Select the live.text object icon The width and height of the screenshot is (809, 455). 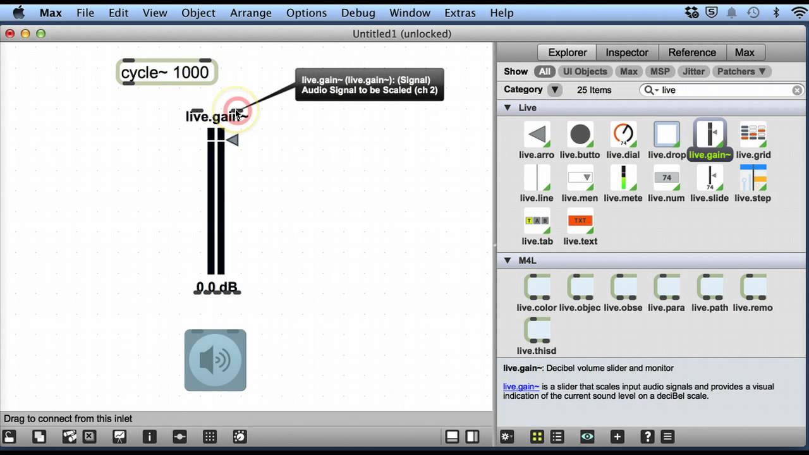pos(580,221)
